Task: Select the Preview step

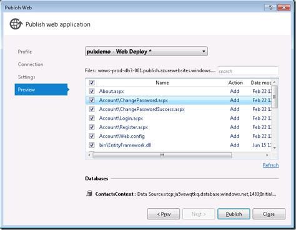Action: point(41,90)
